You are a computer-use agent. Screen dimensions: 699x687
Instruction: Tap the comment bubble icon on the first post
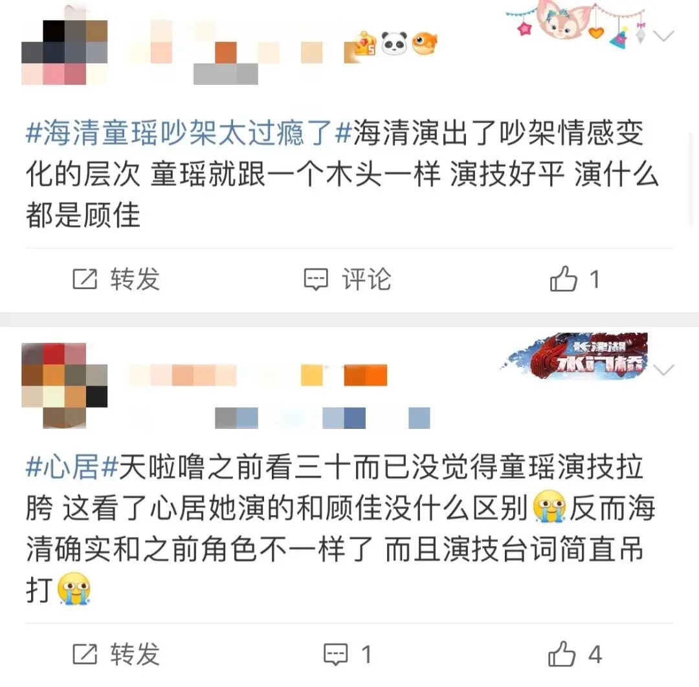click(316, 280)
